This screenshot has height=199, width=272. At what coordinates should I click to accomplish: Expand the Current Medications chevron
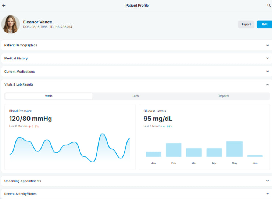(268, 72)
